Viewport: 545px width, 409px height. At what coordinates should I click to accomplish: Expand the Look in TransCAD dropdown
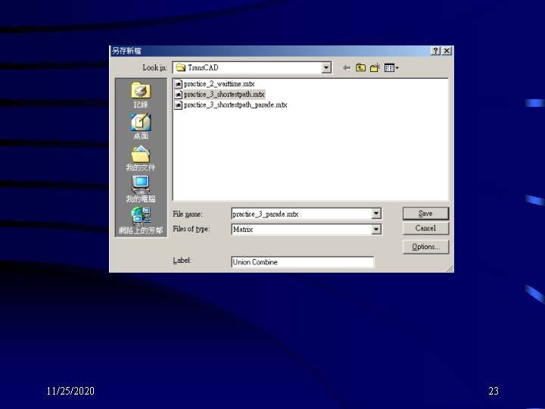[x=326, y=67]
